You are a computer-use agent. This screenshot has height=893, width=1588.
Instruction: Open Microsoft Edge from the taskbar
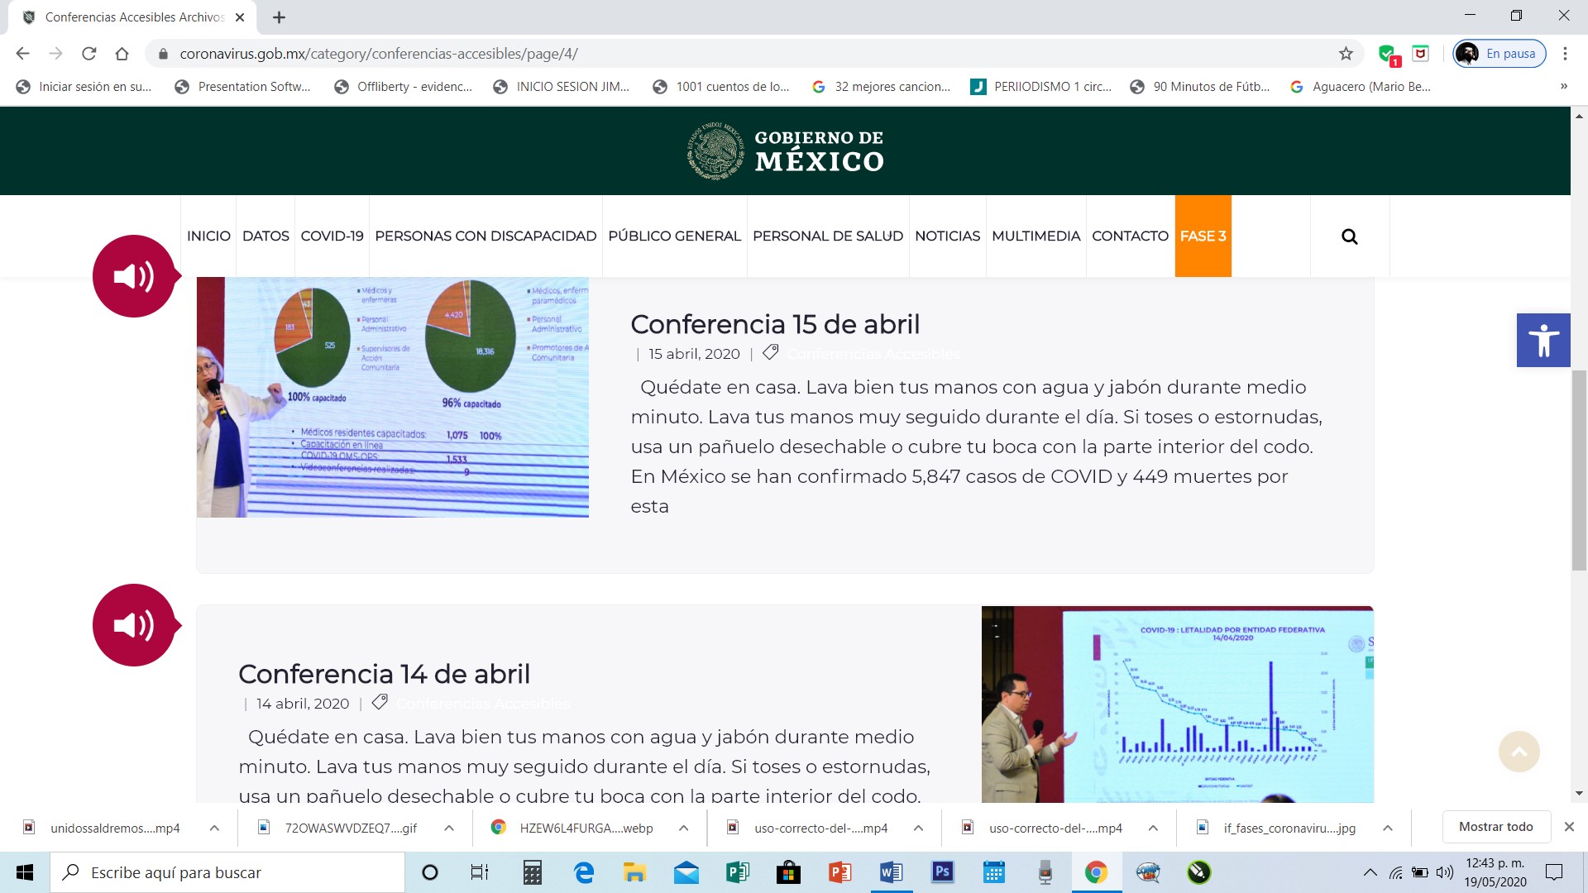pos(584,872)
